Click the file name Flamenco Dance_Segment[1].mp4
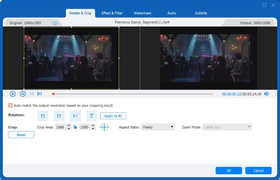 (142, 22)
